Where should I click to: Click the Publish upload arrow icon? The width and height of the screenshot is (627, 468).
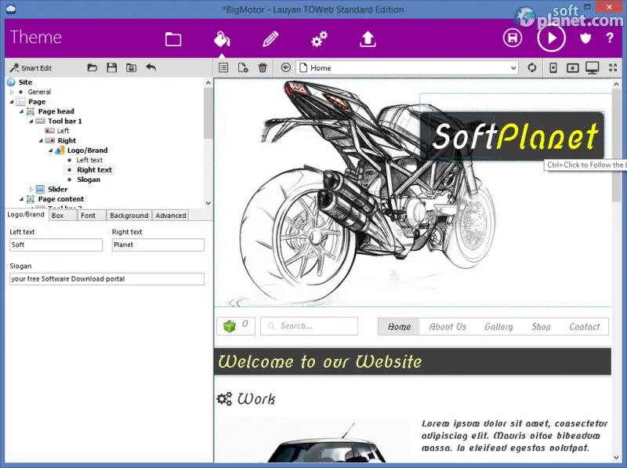[368, 39]
